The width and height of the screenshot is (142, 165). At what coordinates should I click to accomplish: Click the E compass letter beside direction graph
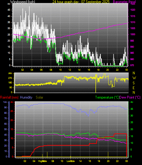coord(134,88)
